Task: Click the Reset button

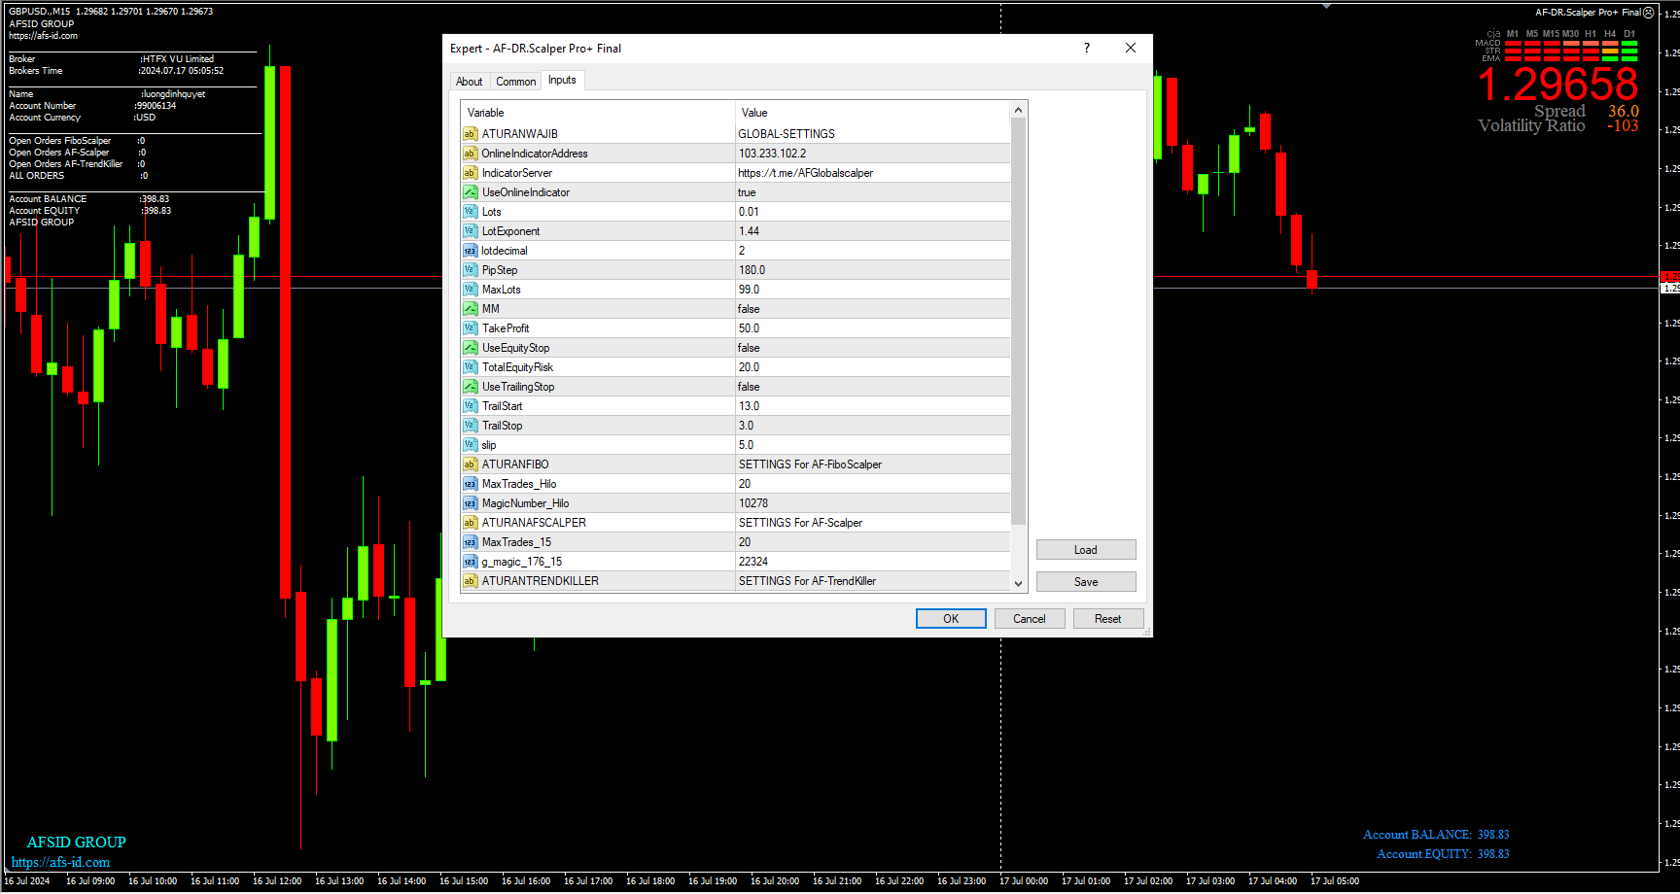Action: [1108, 619]
